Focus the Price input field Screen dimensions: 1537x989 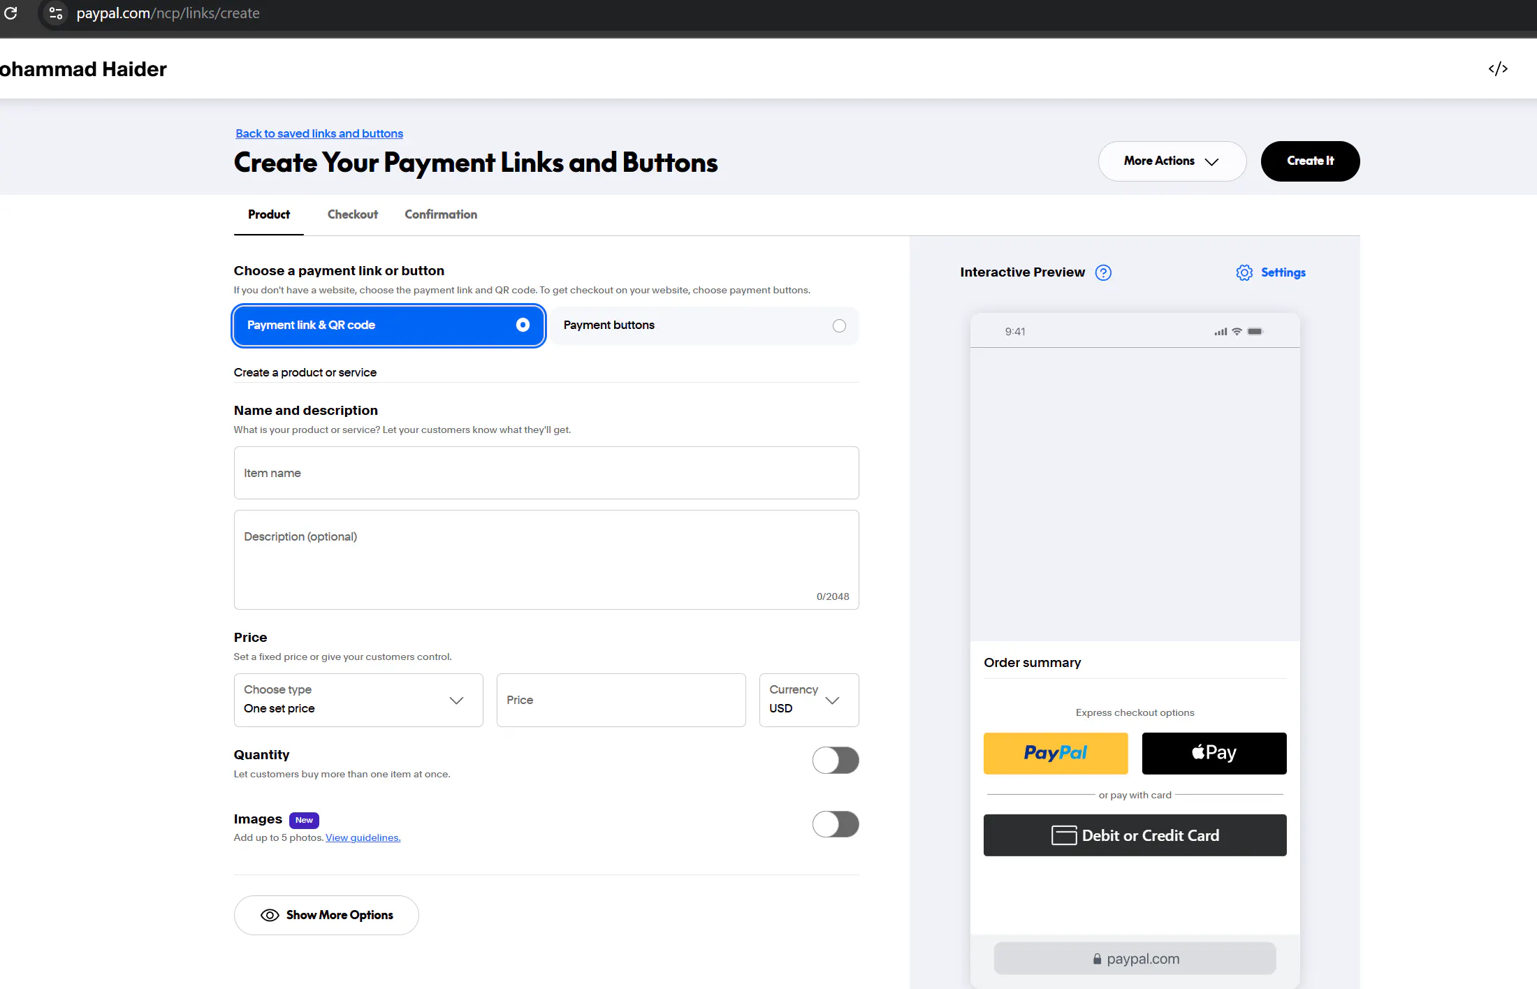621,700
